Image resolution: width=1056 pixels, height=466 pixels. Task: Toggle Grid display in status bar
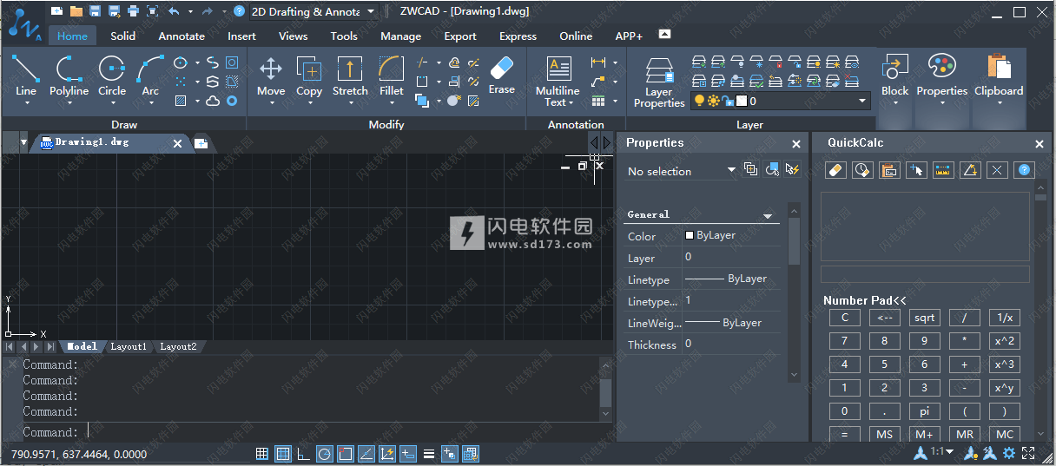click(283, 453)
